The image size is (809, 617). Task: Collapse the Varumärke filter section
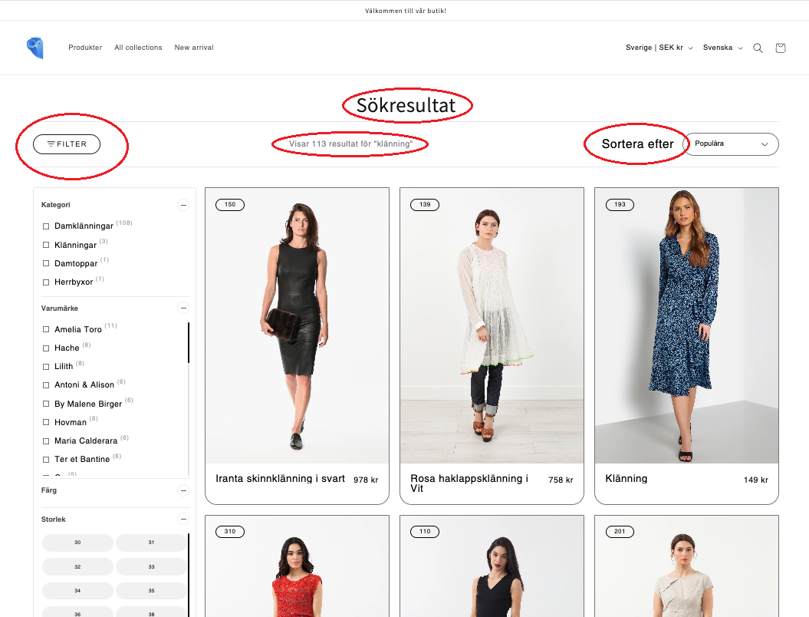[x=183, y=308]
